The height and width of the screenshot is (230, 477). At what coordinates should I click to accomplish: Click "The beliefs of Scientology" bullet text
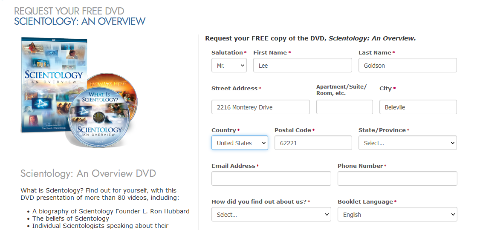coord(71,218)
